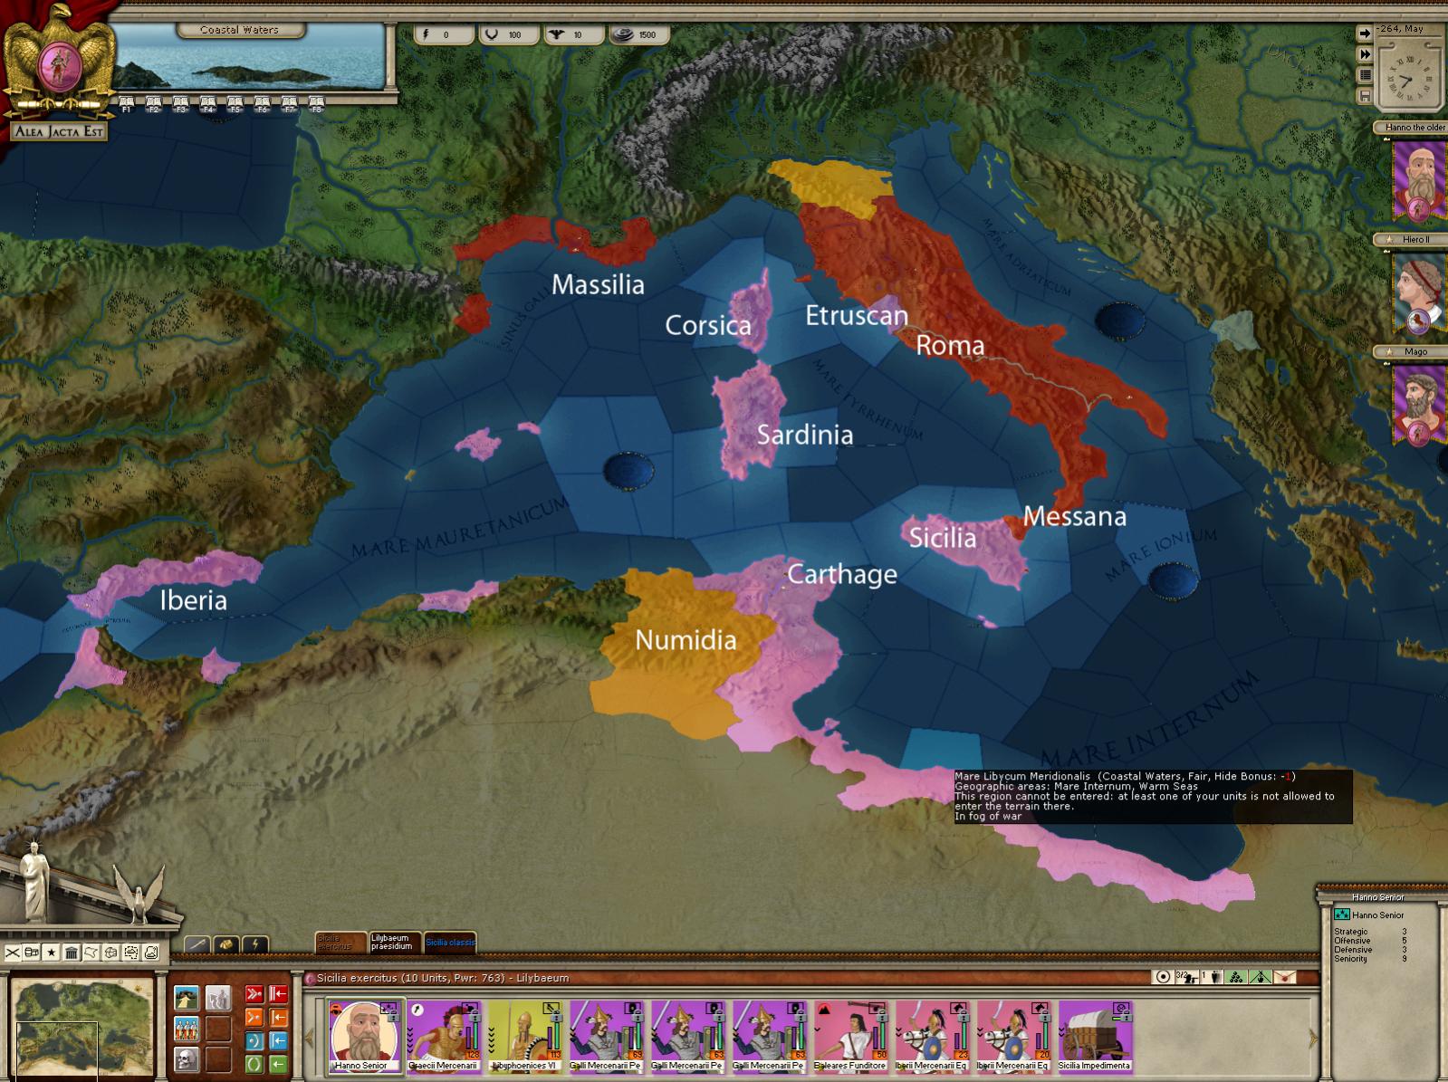The image size is (1448, 1082).
Task: Toggle the star objectives map filter
Action: coord(52,953)
